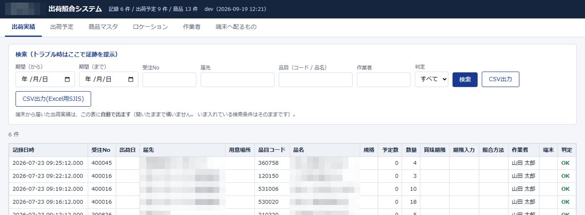Open the 出荷予定 tab
This screenshot has width=585, height=215.
62,27
